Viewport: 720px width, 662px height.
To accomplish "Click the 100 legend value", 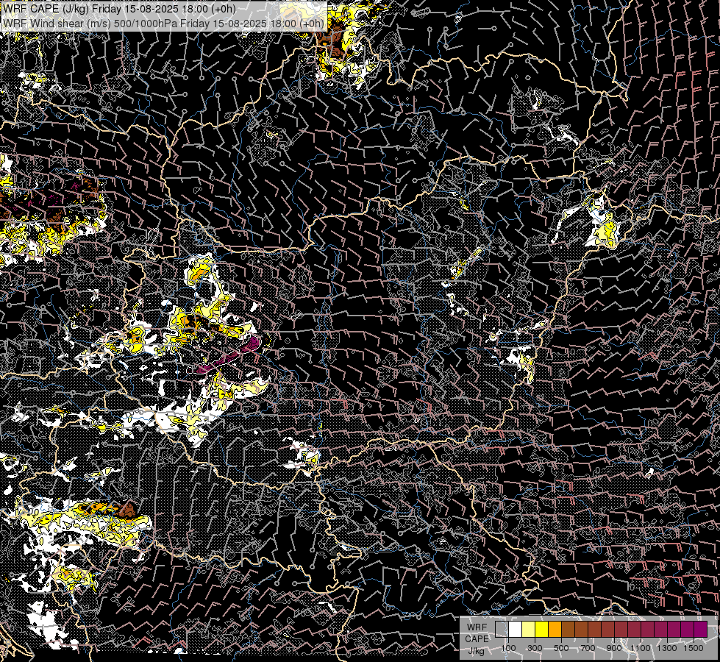I will click(508, 648).
